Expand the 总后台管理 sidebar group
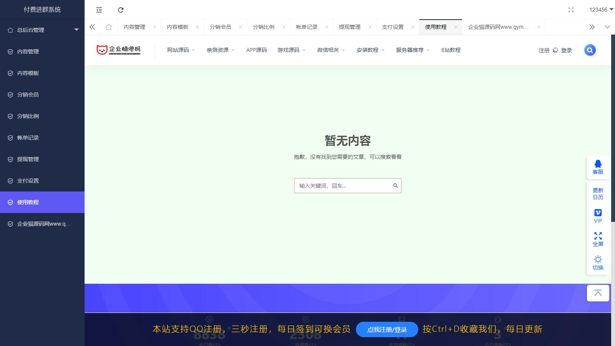The height and width of the screenshot is (346, 615). (42, 30)
